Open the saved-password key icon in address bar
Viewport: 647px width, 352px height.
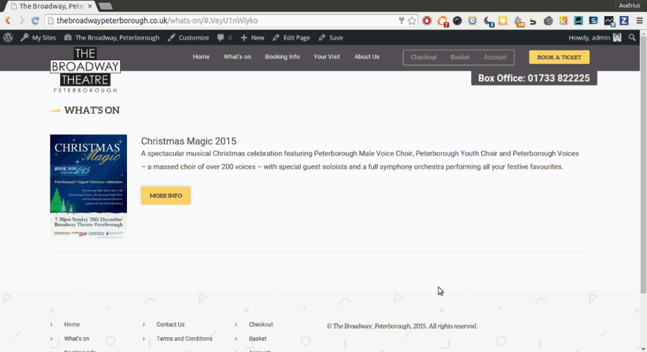tap(401, 21)
